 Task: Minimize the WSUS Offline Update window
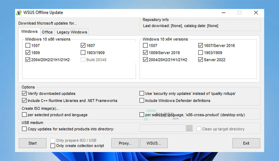224,13
